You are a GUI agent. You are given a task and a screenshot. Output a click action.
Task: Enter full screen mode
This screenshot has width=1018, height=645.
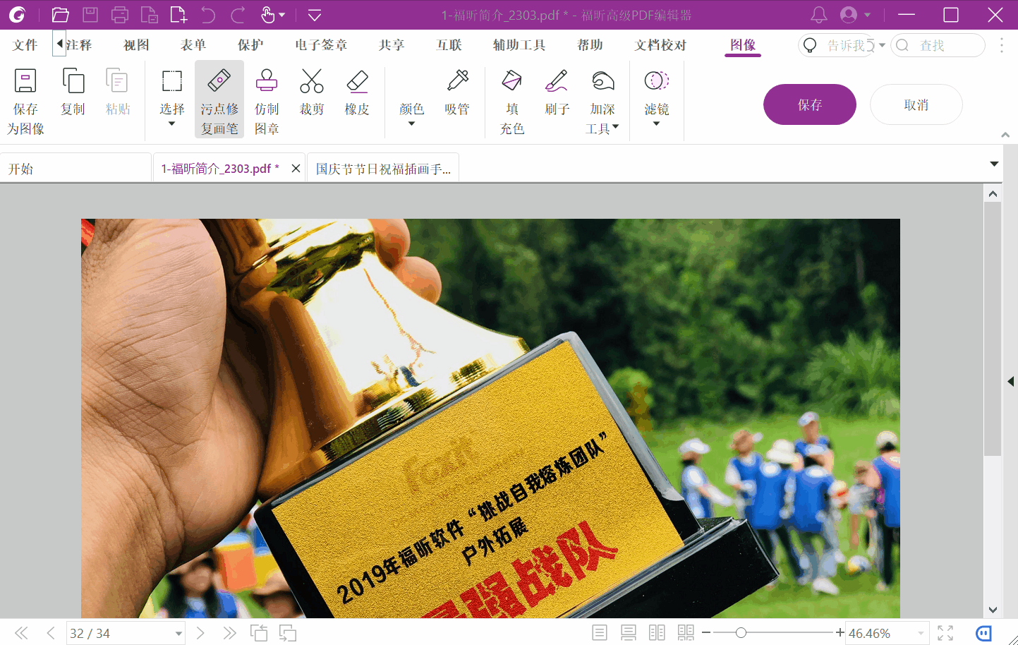(x=945, y=633)
